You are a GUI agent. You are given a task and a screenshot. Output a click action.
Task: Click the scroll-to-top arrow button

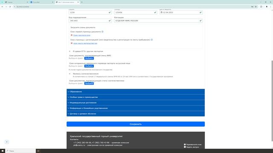click(x=7, y=142)
